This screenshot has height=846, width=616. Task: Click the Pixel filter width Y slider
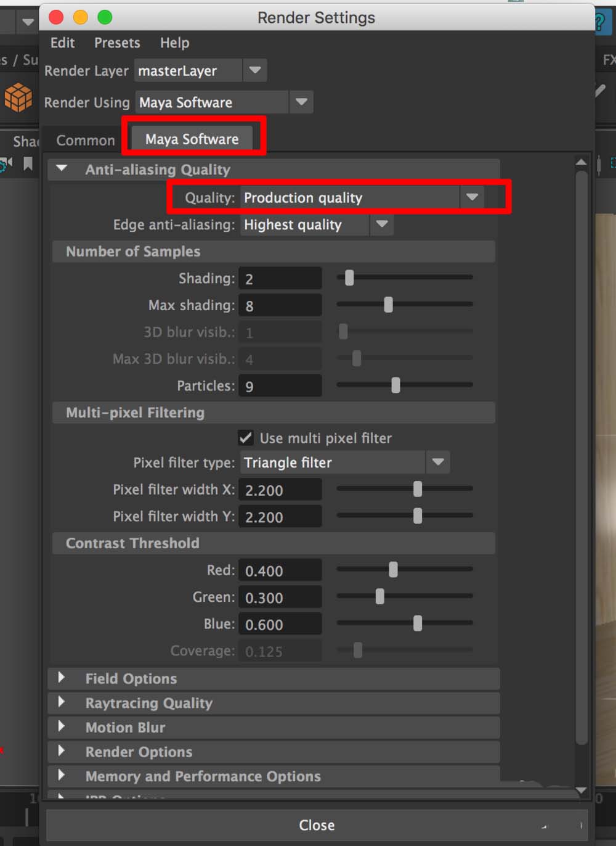(405, 515)
